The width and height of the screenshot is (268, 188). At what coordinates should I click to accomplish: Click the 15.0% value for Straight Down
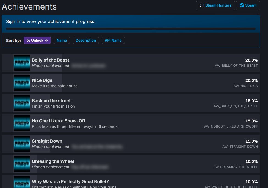point(252,141)
